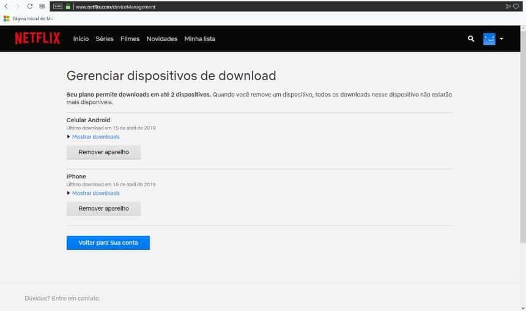
Task: Open the Página inicial bookmark
Action: click(29, 19)
